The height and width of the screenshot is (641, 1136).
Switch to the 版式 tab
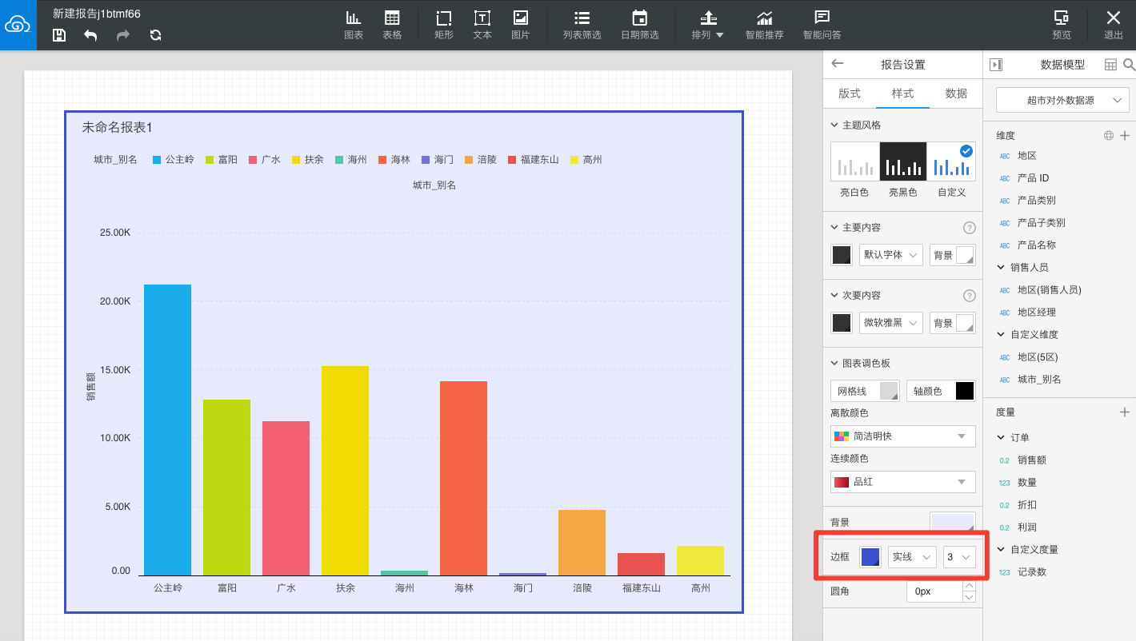coord(850,94)
